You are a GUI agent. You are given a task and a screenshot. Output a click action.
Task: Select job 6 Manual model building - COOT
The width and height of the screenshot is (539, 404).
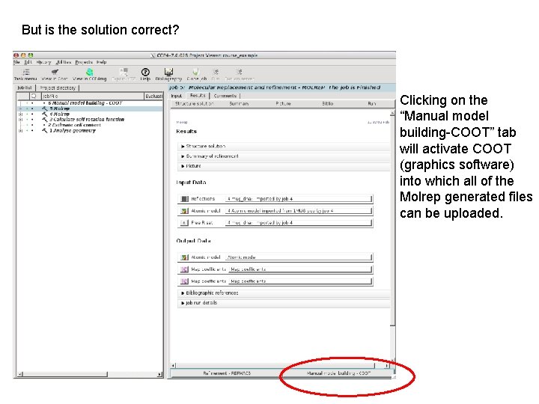coord(85,103)
